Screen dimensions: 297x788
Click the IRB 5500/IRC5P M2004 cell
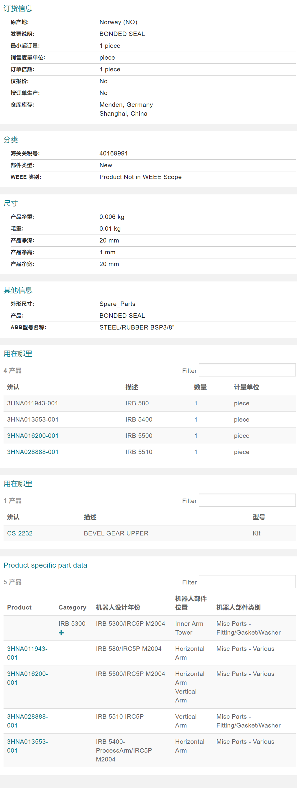coord(130,674)
